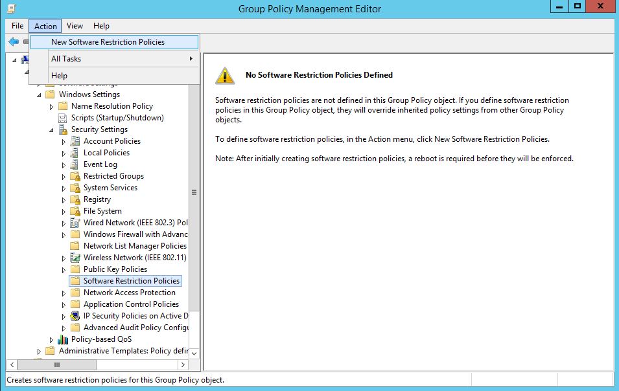This screenshot has height=391, width=619.
Task: Expand the Policy-based QoS node
Action: coord(51,340)
